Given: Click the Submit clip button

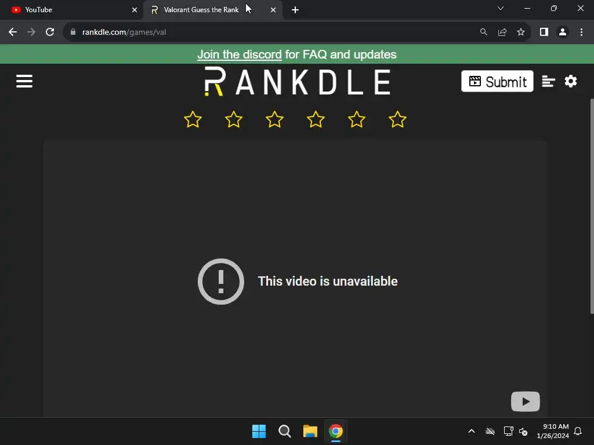Looking at the screenshot, I should coord(497,81).
